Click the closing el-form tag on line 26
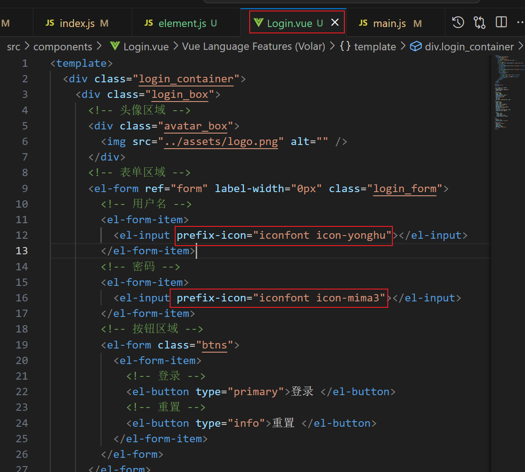Screen dimensions: 525x472 [132, 455]
